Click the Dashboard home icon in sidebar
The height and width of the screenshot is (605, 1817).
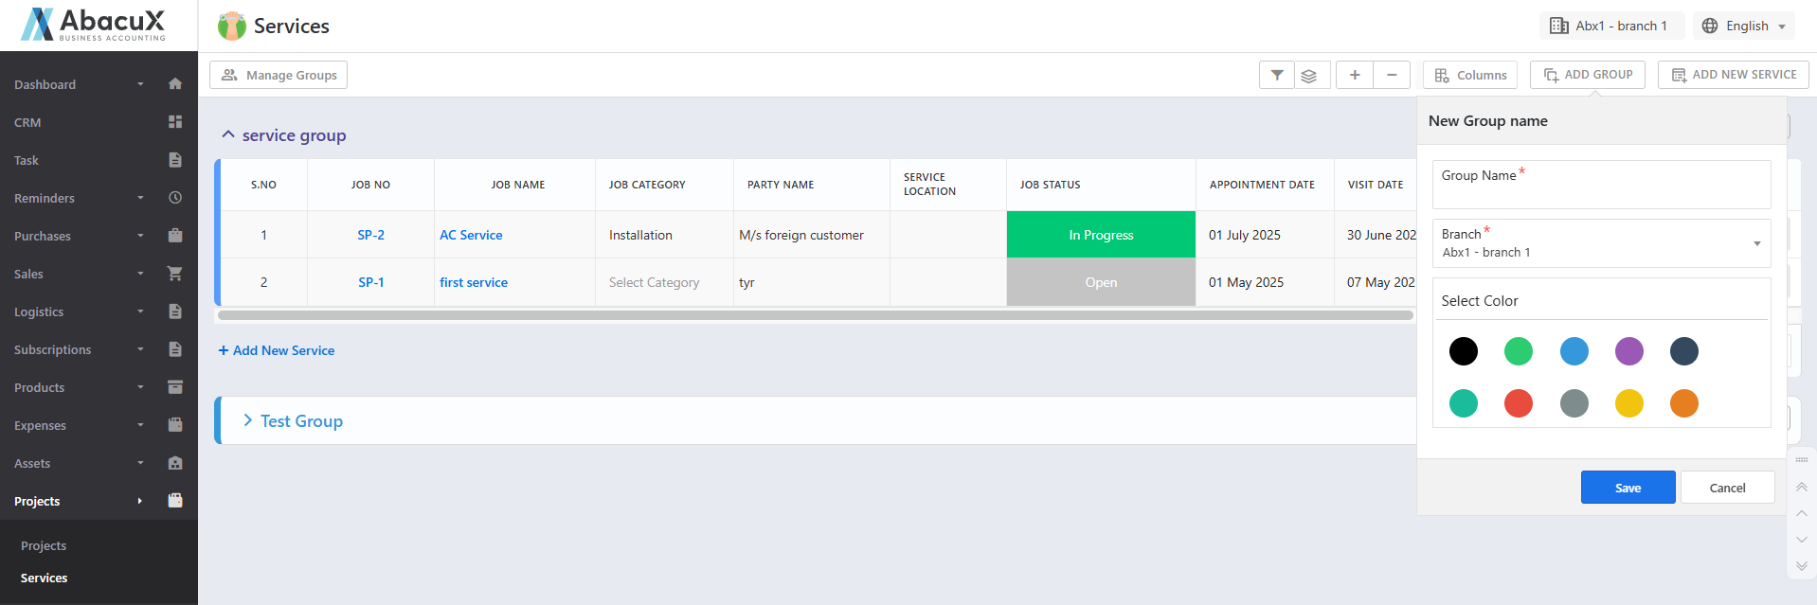pyautogui.click(x=175, y=84)
